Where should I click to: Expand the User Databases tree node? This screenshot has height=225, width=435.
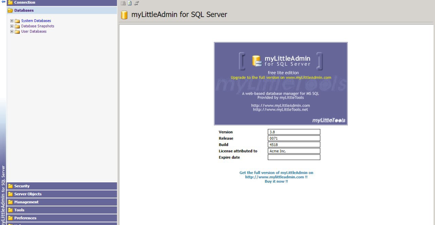(12, 32)
